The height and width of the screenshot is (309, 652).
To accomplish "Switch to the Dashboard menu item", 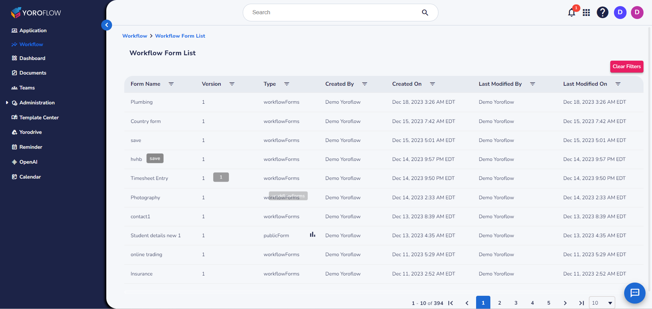I will [x=32, y=58].
